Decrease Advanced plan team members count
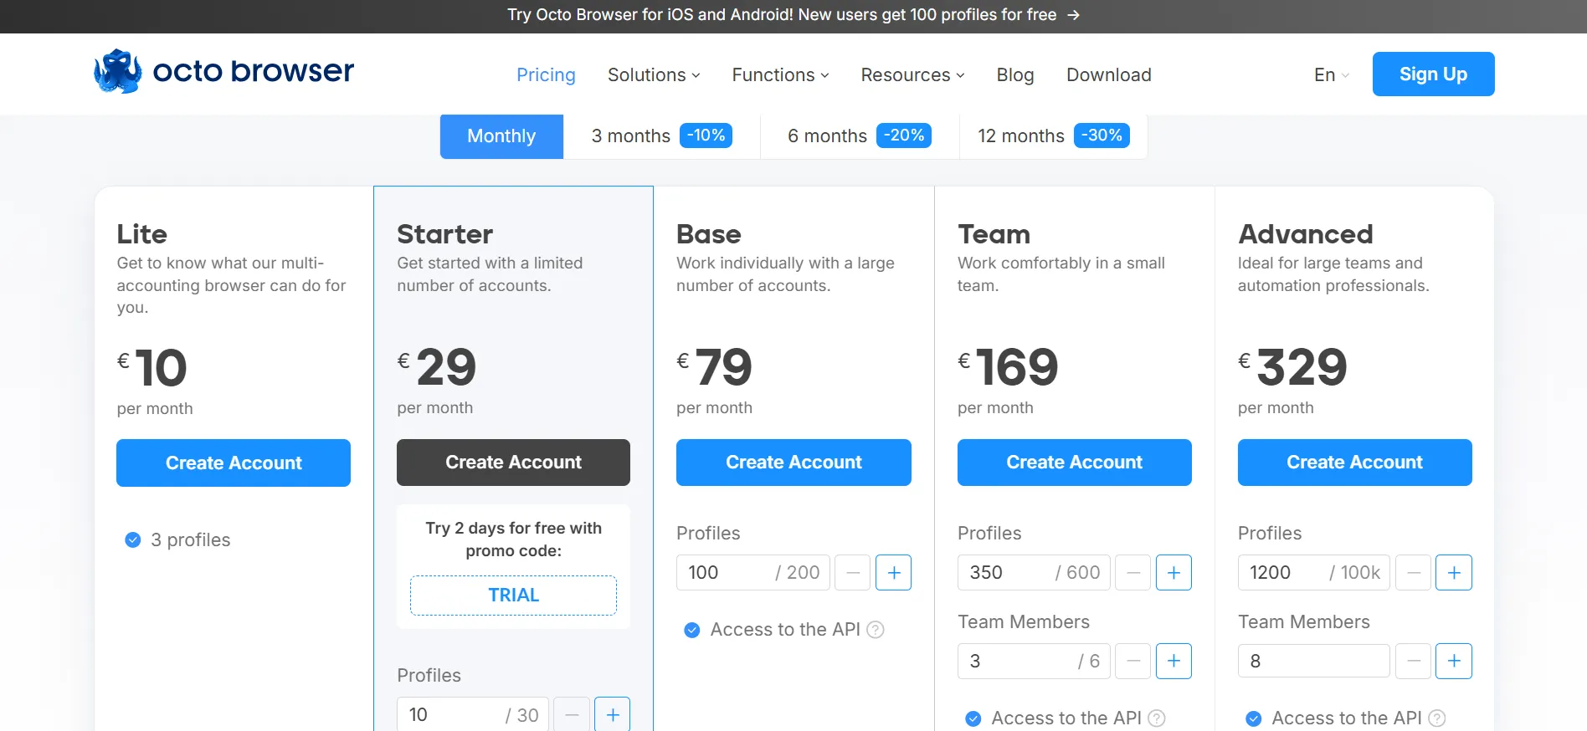Viewport: 1587px width, 731px height. coord(1414,662)
